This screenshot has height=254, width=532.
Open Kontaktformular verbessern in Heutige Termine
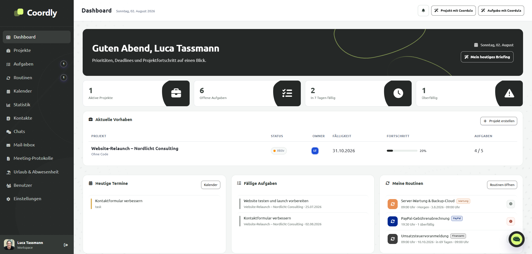tap(119, 201)
